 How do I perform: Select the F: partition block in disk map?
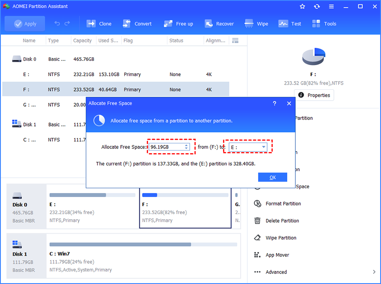click(185, 208)
